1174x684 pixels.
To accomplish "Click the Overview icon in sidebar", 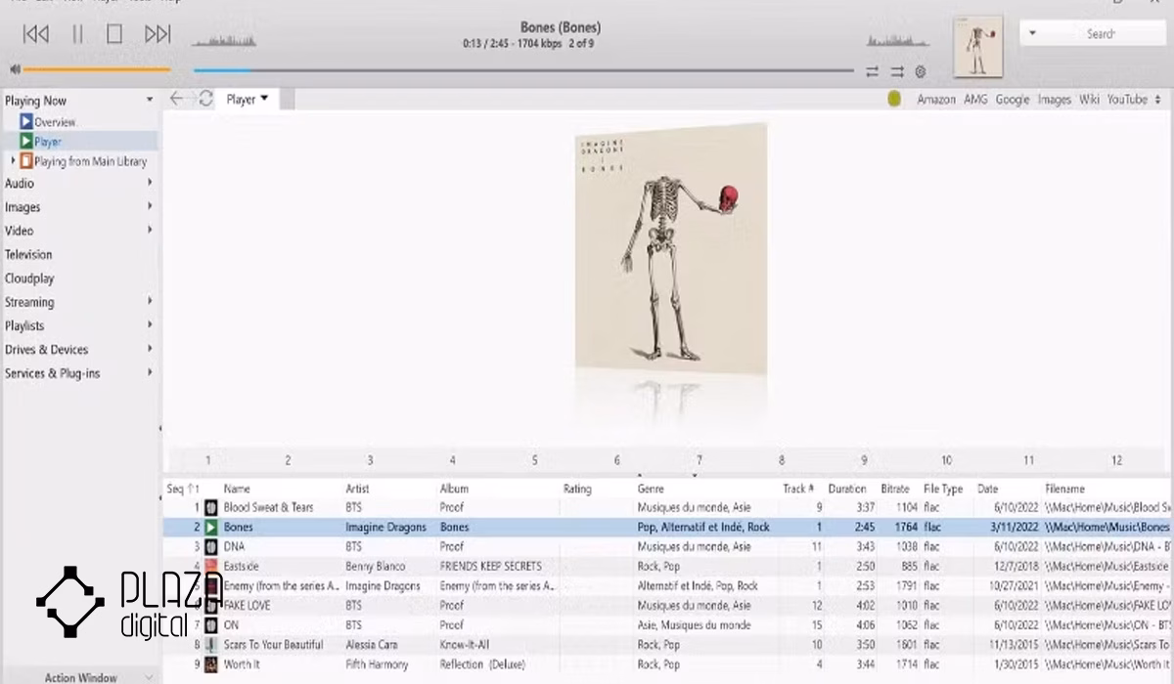I will (x=26, y=122).
